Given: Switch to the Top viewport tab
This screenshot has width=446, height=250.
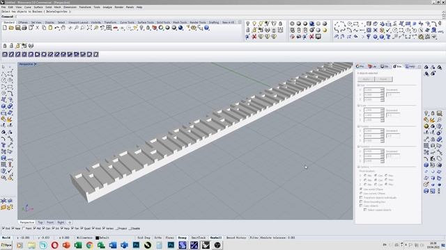Looking at the screenshot, I should pos(40,222).
